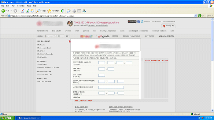Click the Windows Start button

pos(7,118)
